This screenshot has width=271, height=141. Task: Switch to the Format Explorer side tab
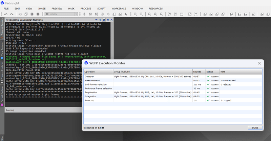coord(2,96)
